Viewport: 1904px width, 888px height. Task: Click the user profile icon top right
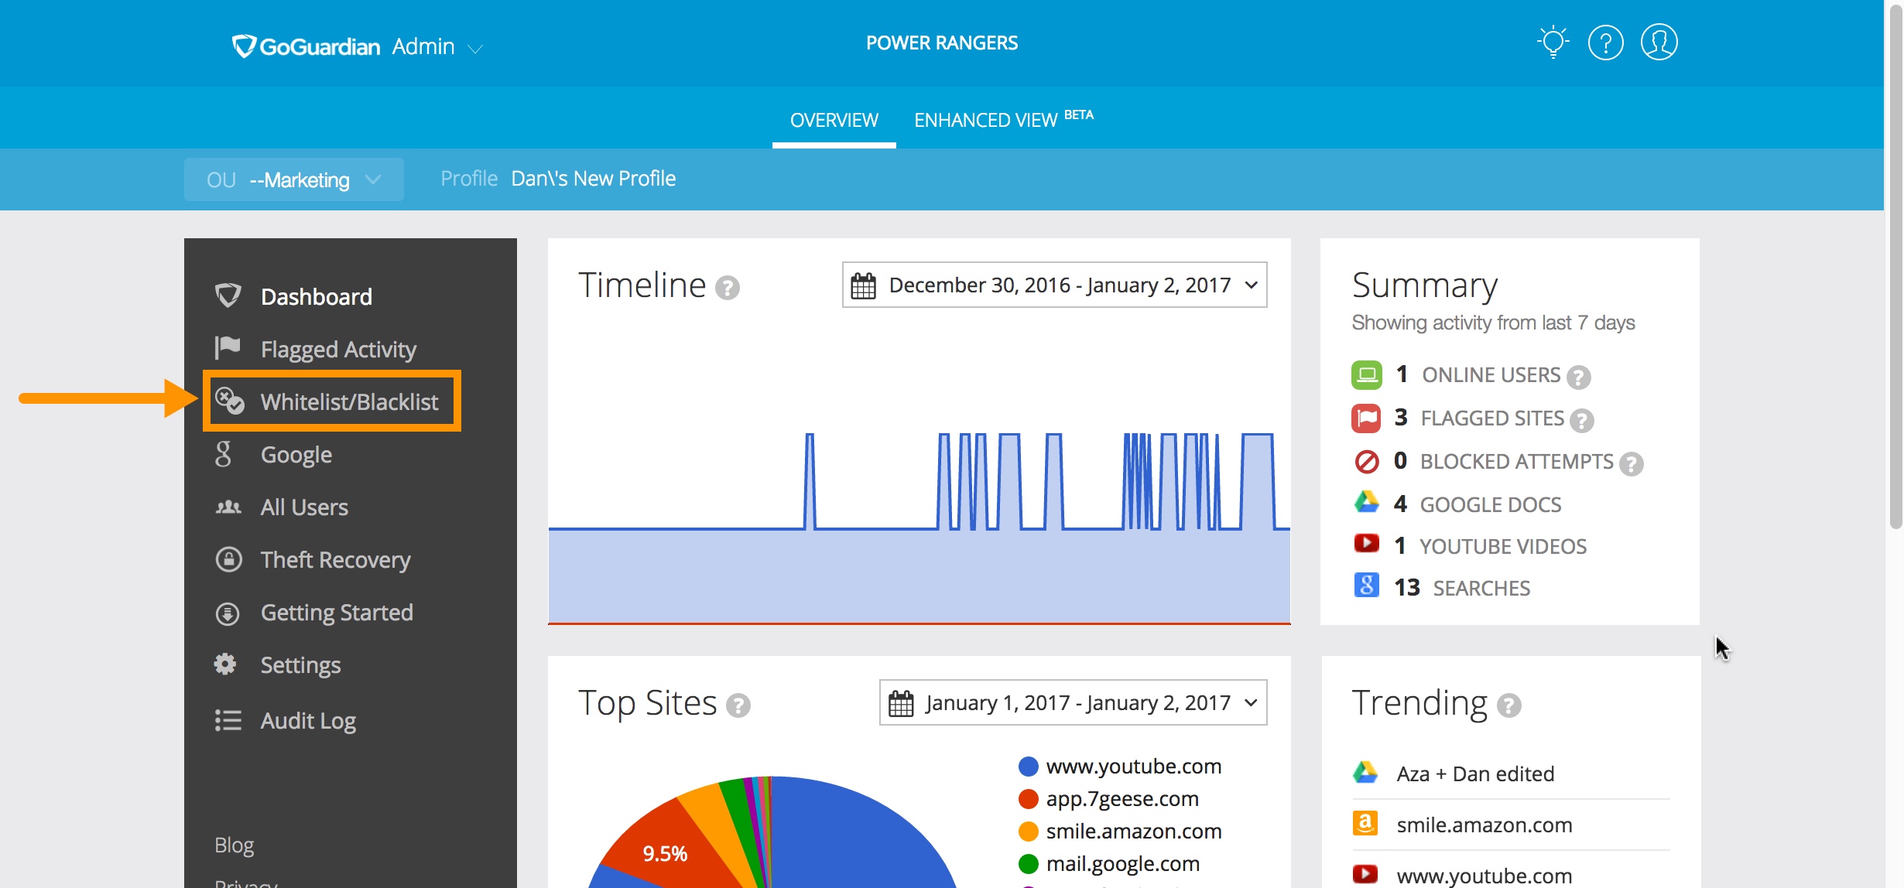(1659, 41)
